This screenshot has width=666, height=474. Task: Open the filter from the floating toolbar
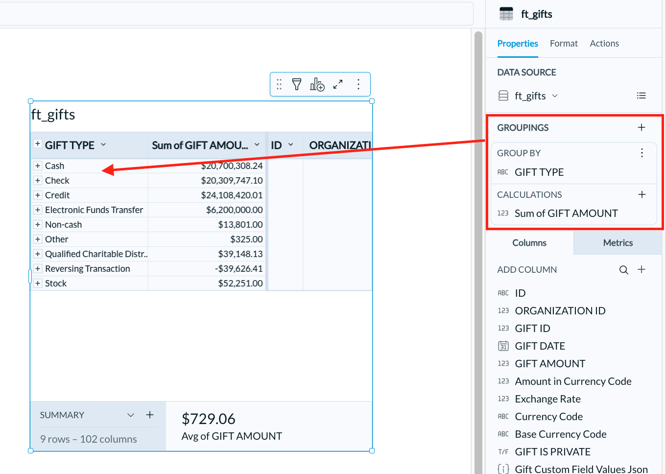click(297, 84)
